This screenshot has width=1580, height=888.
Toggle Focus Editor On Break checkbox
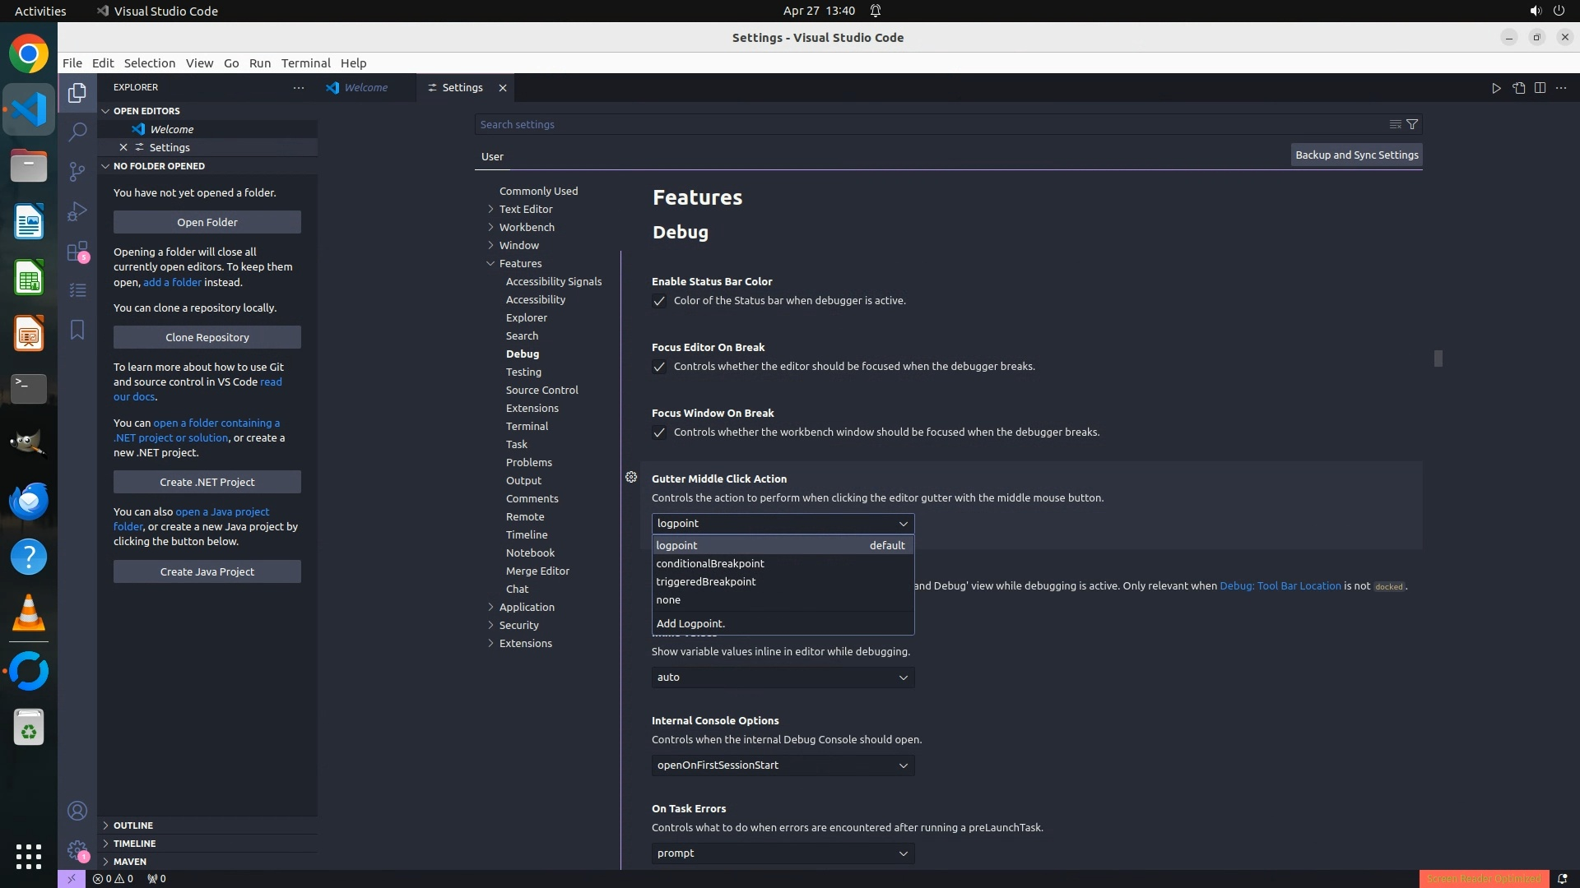tap(659, 367)
